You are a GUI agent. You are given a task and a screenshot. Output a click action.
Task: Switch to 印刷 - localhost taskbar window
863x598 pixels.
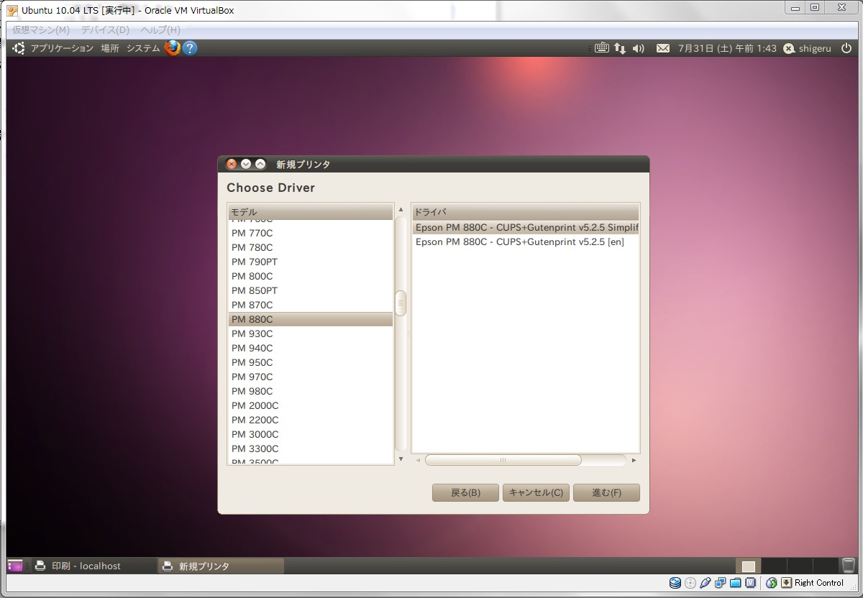(94, 566)
